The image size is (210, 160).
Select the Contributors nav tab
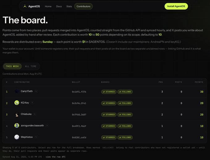point(83,6)
